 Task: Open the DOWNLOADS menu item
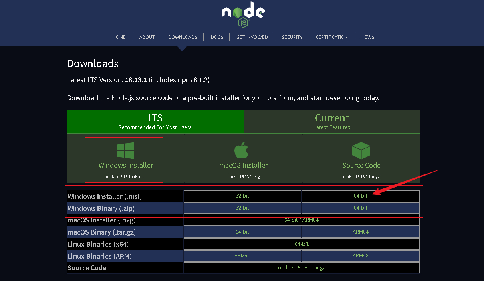click(183, 37)
